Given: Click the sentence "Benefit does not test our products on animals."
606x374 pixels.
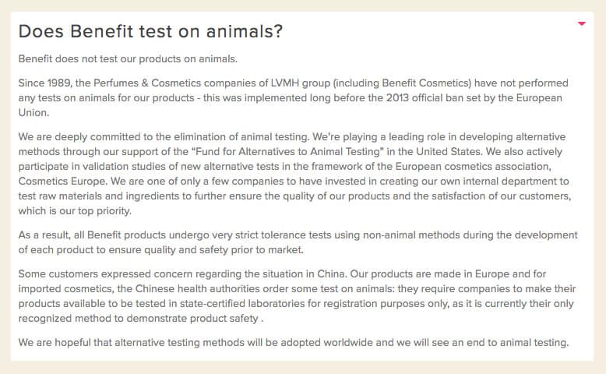Looking at the screenshot, I should (x=128, y=58).
